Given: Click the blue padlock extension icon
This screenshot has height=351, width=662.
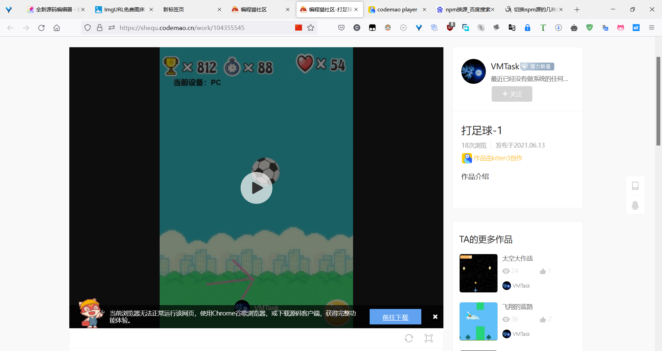Looking at the screenshot, I should [x=528, y=28].
